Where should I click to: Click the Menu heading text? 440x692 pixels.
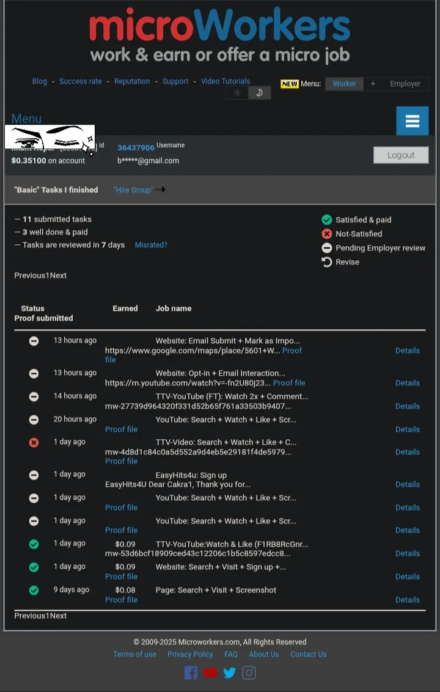coord(26,118)
